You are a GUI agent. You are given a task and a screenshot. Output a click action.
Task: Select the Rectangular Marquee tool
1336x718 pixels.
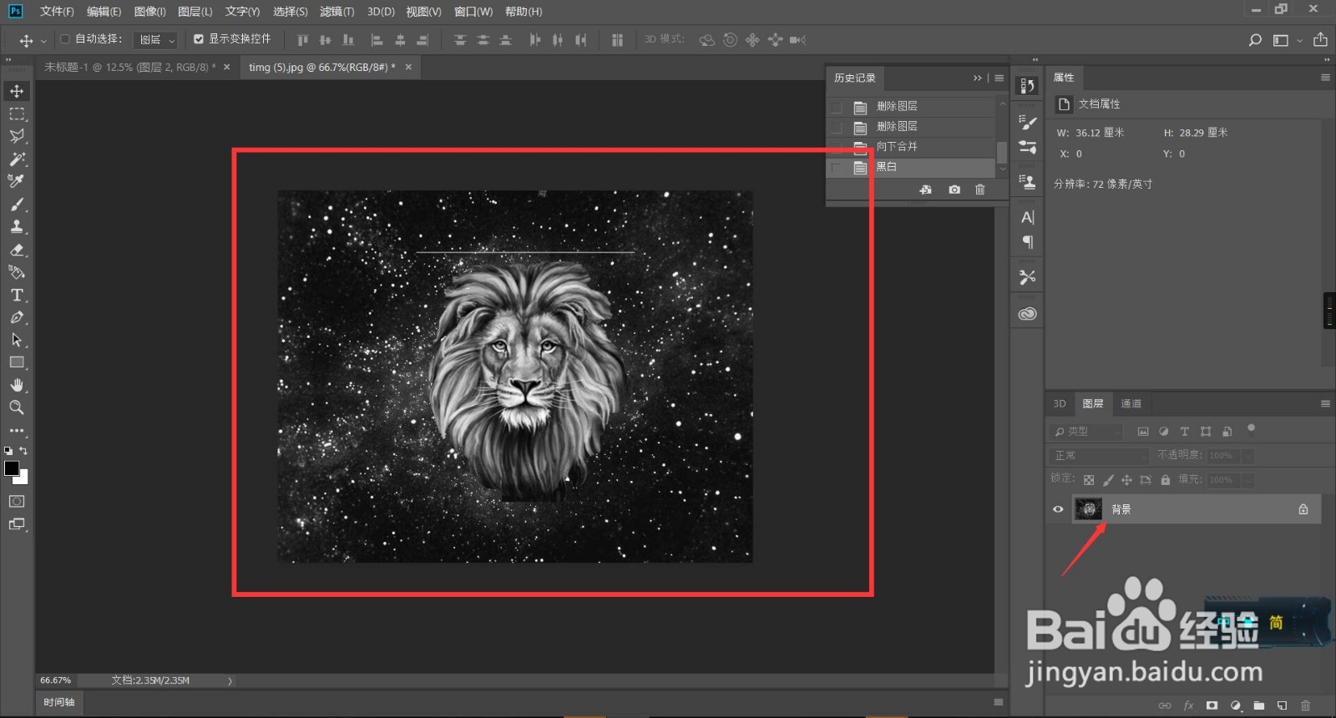coord(17,114)
